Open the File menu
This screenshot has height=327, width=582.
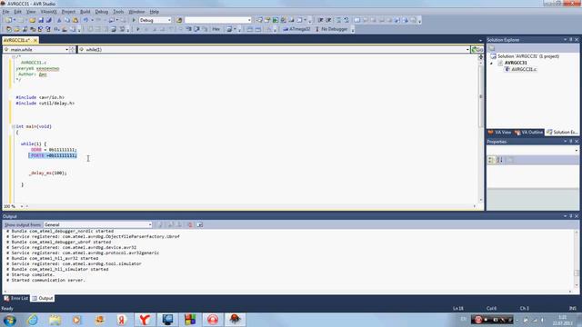tap(5, 12)
